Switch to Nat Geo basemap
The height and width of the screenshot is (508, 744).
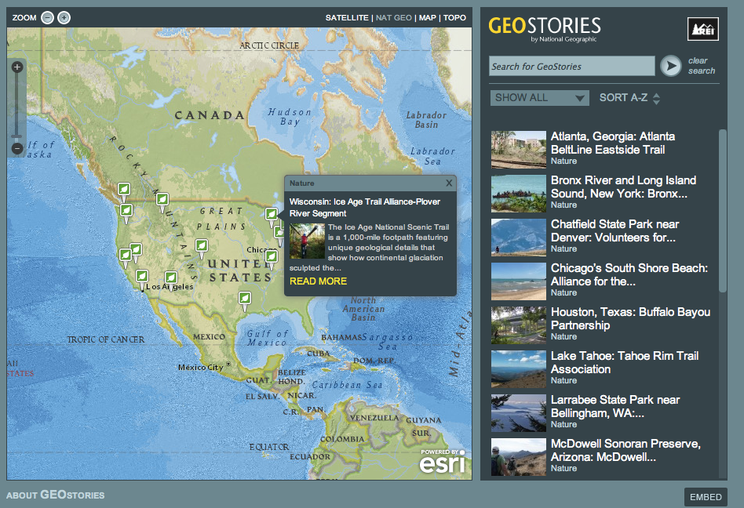(394, 17)
